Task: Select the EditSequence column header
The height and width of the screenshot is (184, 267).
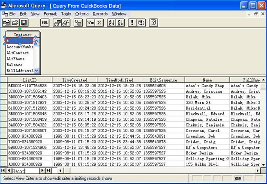Action: coord(163,80)
